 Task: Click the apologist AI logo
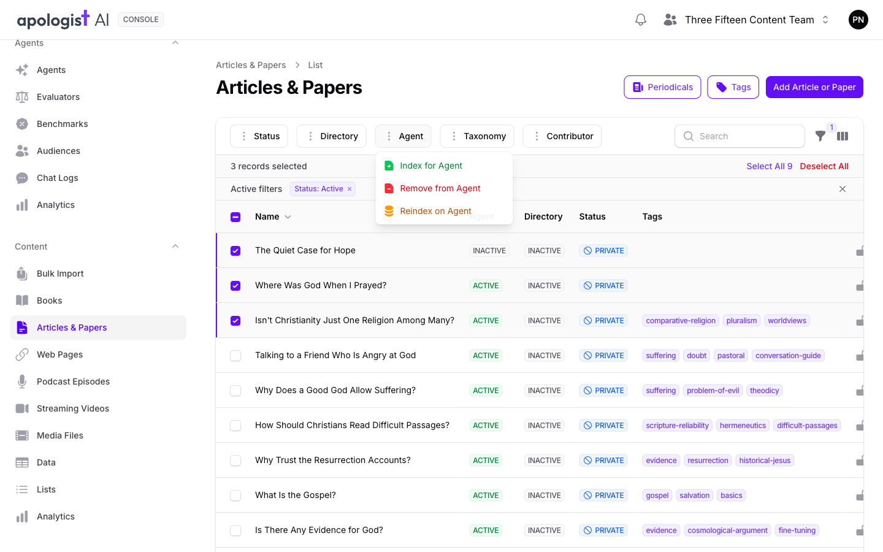coord(63,20)
